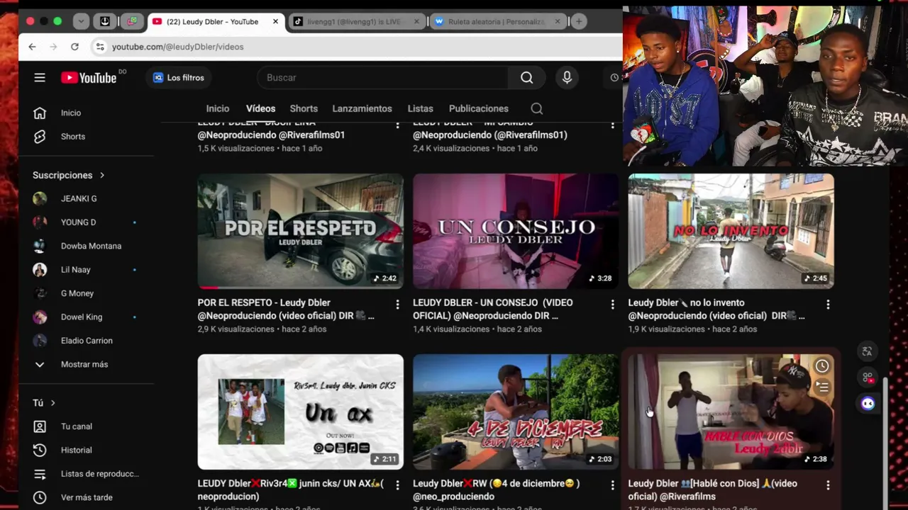Click the browser forward arrow
Viewport: 908px width, 510px height.
[x=53, y=47]
